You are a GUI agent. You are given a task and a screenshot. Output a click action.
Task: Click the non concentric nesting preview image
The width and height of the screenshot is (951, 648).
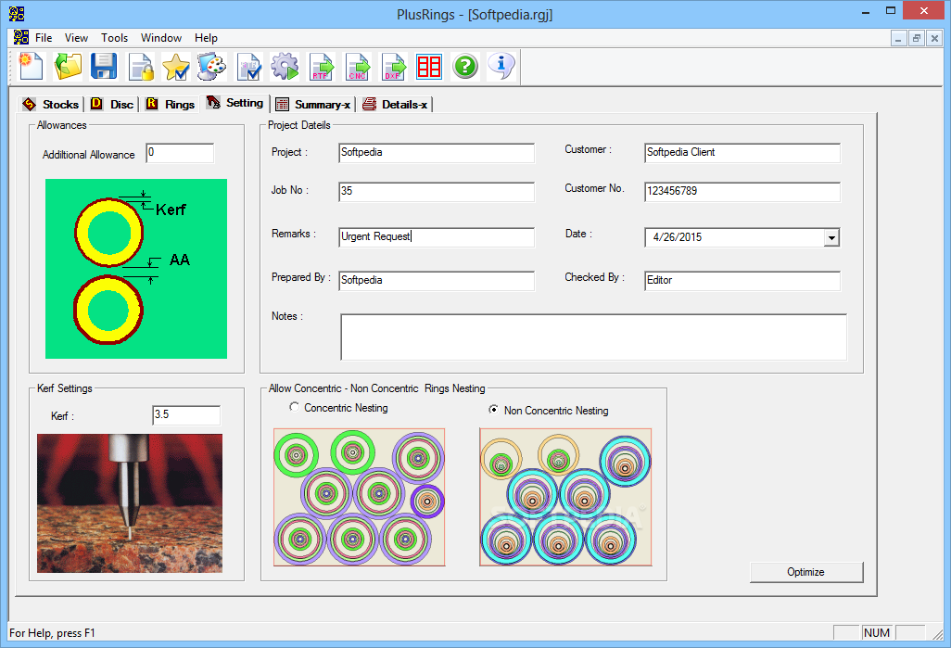pos(565,498)
